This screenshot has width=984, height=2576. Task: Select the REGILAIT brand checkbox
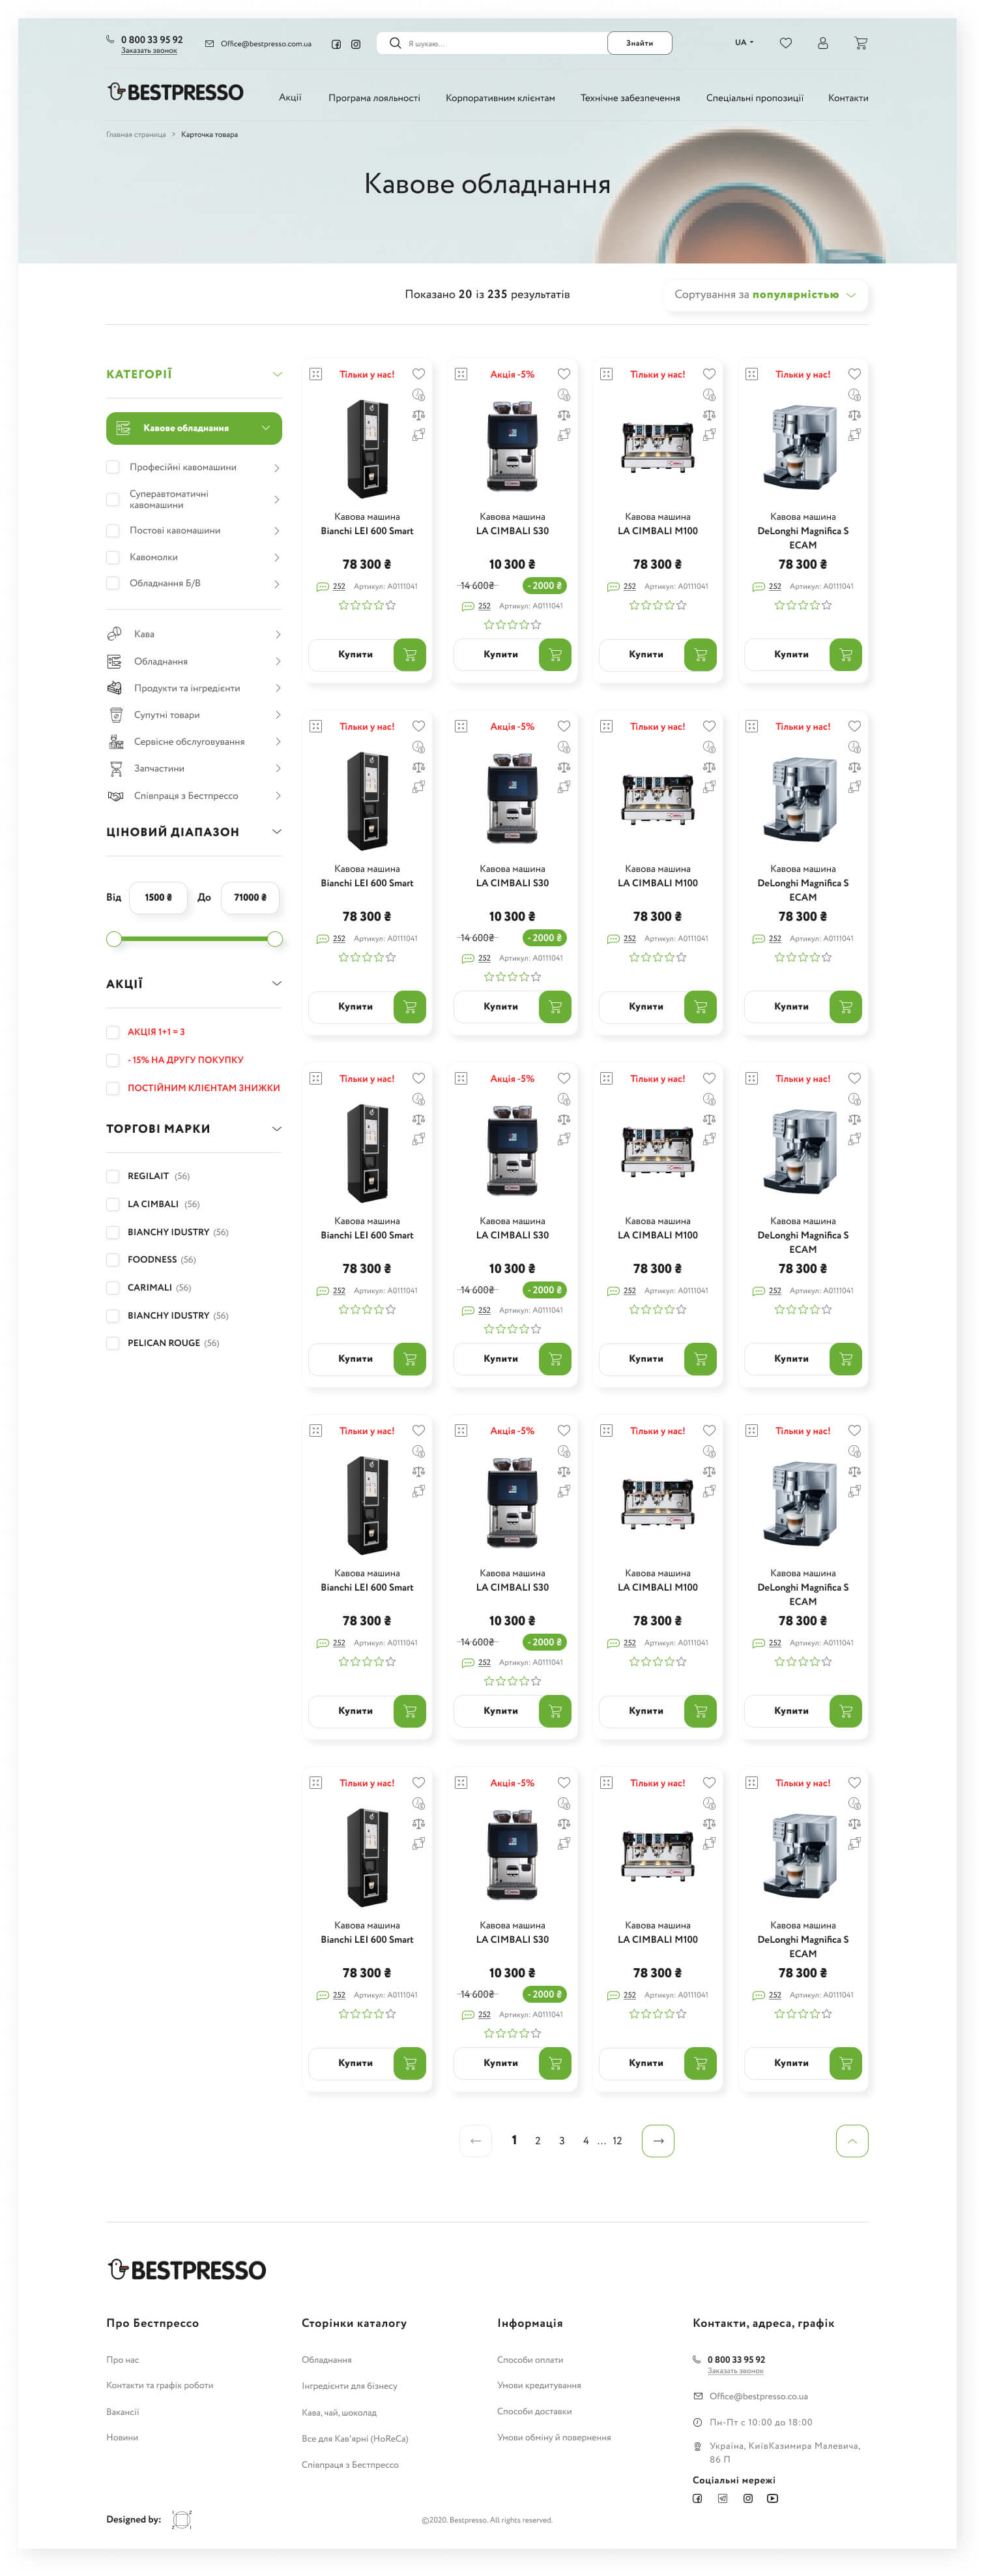click(x=113, y=1176)
